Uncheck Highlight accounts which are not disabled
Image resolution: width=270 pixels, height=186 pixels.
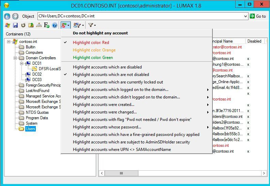pyautogui.click(x=137, y=75)
